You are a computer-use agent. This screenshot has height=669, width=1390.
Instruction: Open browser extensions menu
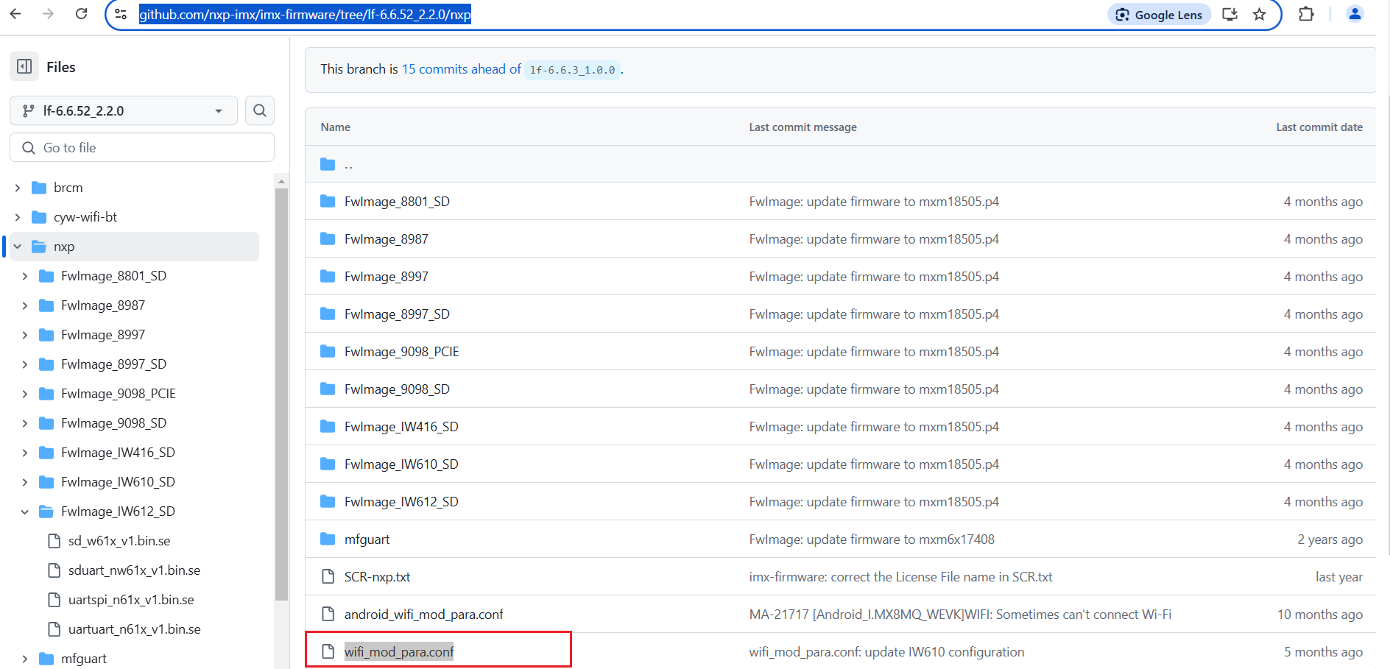[x=1305, y=14]
